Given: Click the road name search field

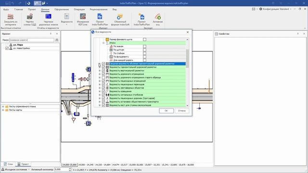Looking at the screenshot, I should tap(32, 40).
